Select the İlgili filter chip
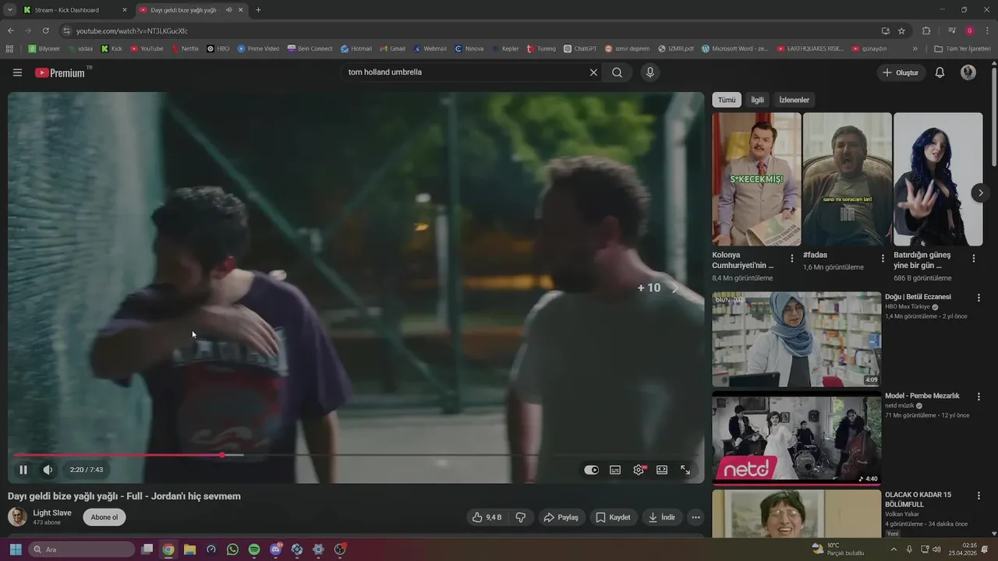The height and width of the screenshot is (561, 998). tap(757, 100)
